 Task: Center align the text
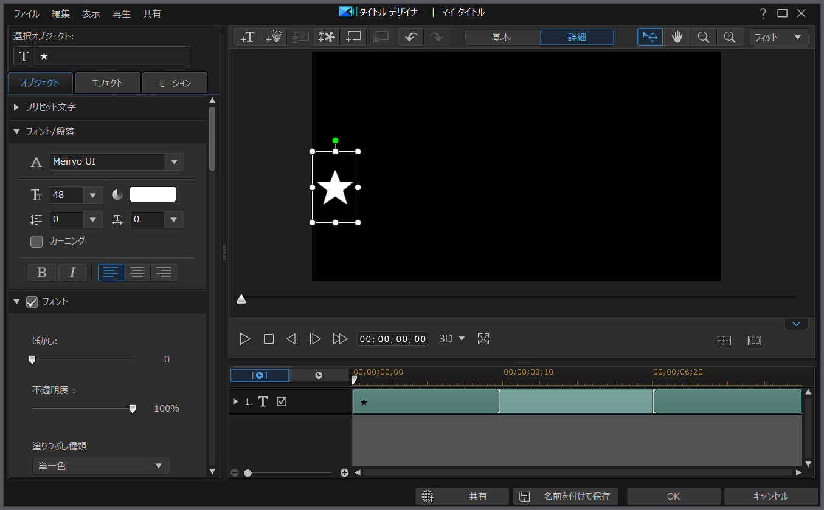point(137,273)
